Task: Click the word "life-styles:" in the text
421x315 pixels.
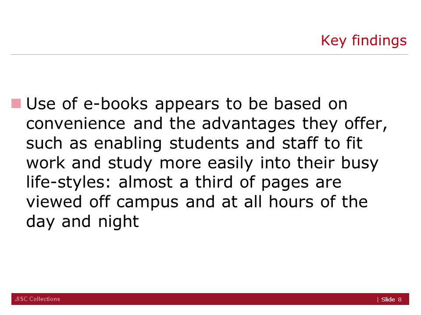Action: click(68, 183)
